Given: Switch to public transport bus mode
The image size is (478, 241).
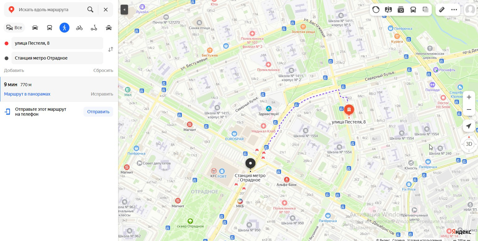Looking at the screenshot, I should [50, 28].
